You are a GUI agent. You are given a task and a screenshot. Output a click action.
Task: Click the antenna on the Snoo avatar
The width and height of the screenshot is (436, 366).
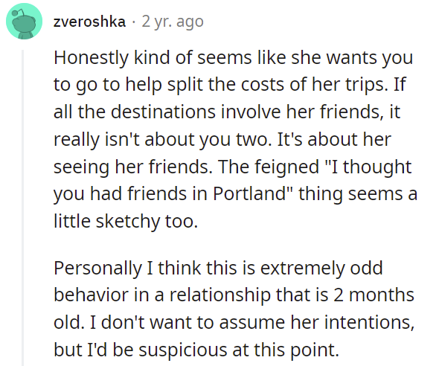[19, 13]
